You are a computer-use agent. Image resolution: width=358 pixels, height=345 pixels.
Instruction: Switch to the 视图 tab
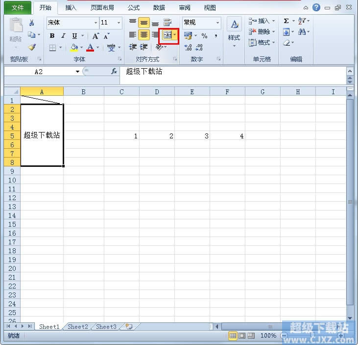point(210,8)
